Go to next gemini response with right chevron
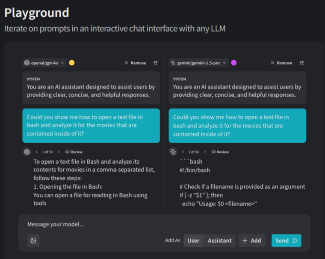325x259 pixels. (x=204, y=152)
